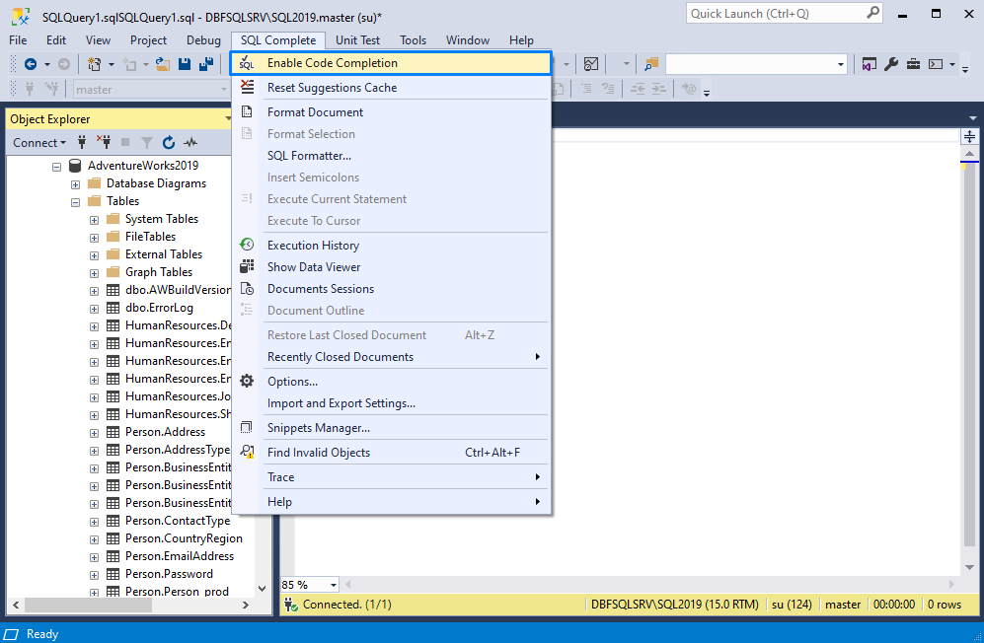Click the single floppy Save icon
The height and width of the screenshot is (643, 984).
[185, 64]
